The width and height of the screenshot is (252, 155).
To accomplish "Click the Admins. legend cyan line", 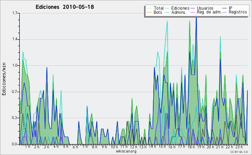I will (x=167, y=12).
